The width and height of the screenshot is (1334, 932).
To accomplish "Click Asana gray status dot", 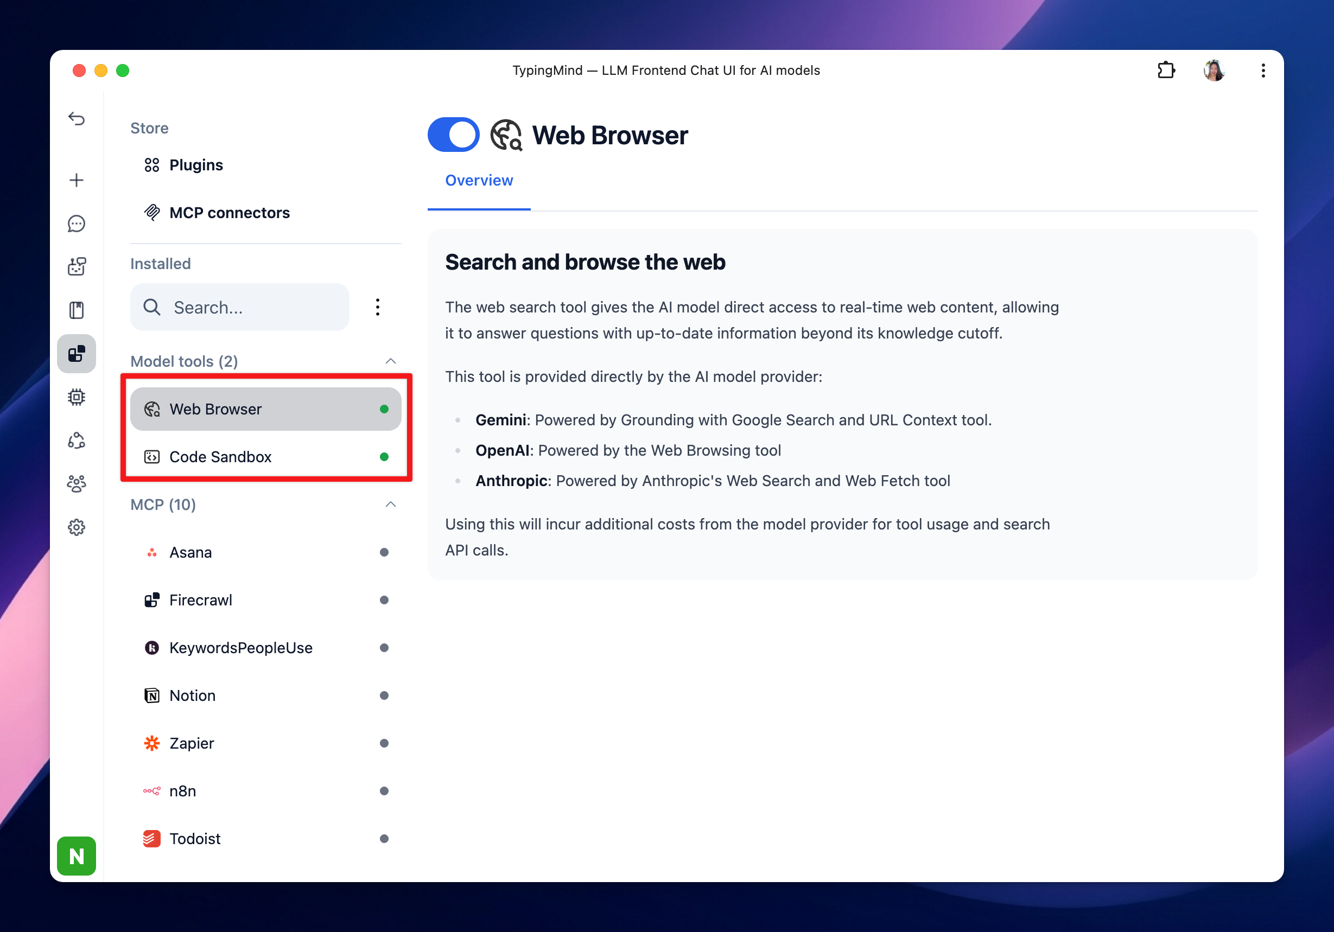I will [384, 552].
